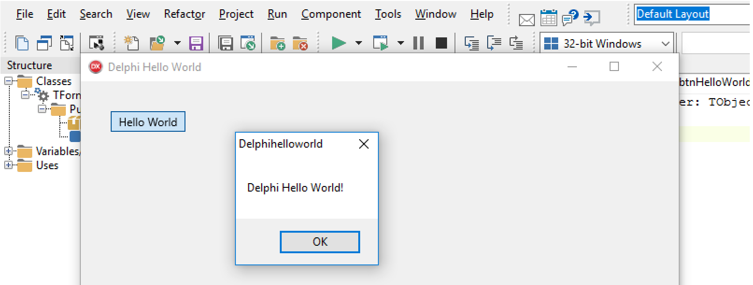Select the Variables folder in Structure
The width and height of the screenshot is (753, 285).
tap(49, 151)
